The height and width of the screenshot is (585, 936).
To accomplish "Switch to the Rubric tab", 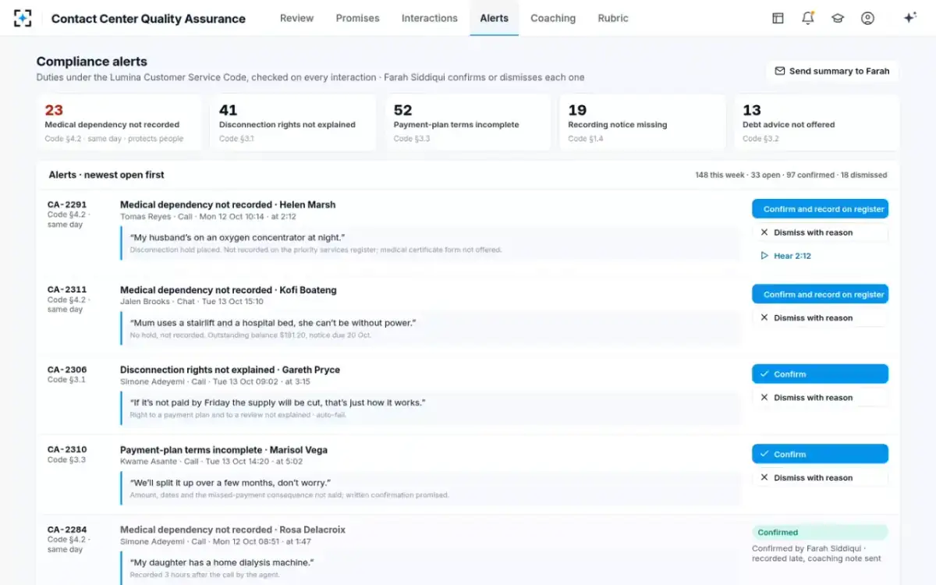I will 613,18.
